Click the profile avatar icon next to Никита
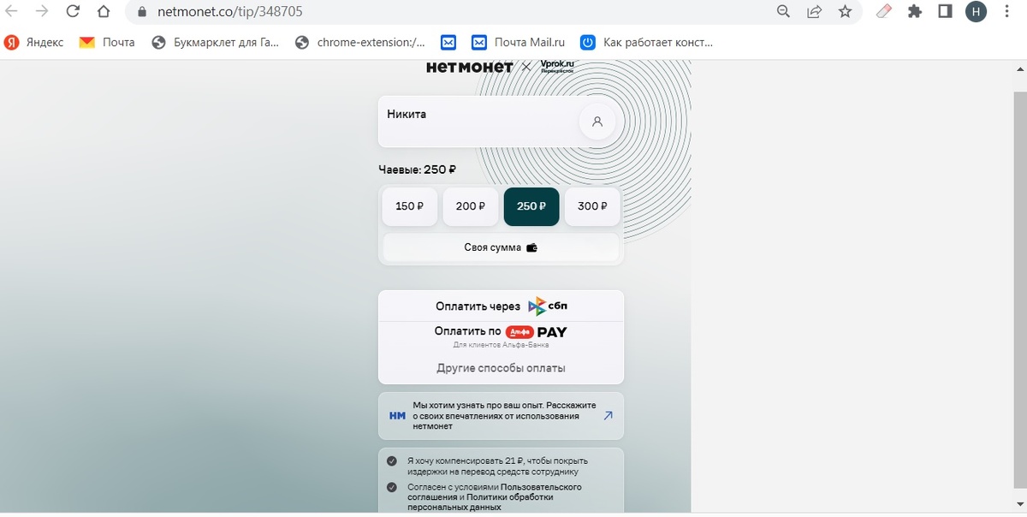This screenshot has height=517, width=1027. (x=597, y=122)
